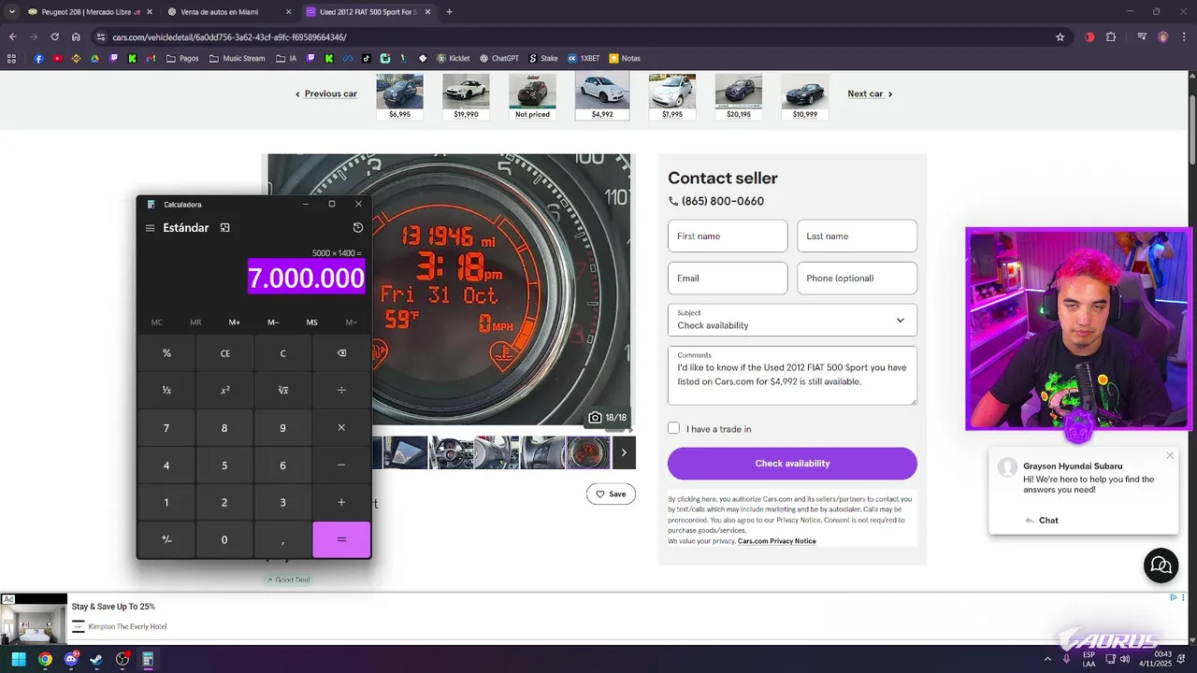Image resolution: width=1197 pixels, height=673 pixels.
Task: Reload the current page
Action: tap(54, 37)
